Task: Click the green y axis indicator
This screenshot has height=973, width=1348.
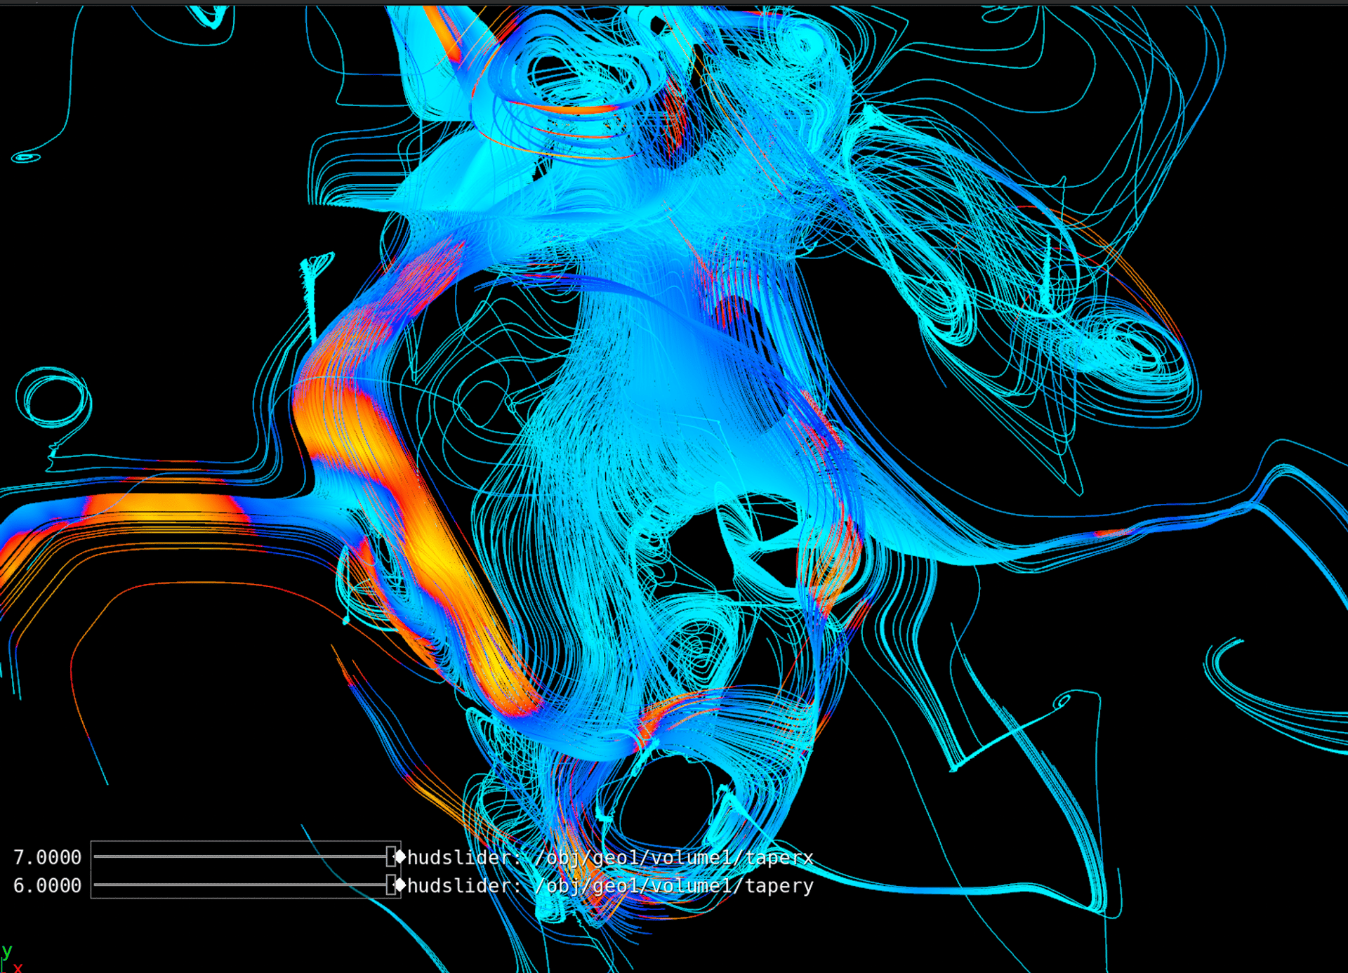Action: 6,951
